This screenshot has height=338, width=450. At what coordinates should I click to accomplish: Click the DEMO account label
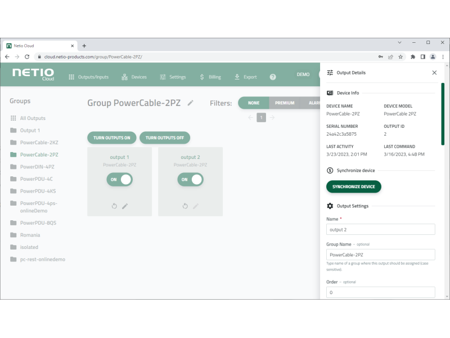point(303,74)
